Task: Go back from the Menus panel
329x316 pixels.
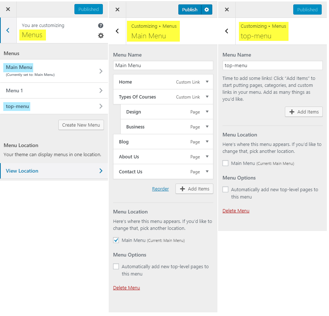Action: point(8,30)
